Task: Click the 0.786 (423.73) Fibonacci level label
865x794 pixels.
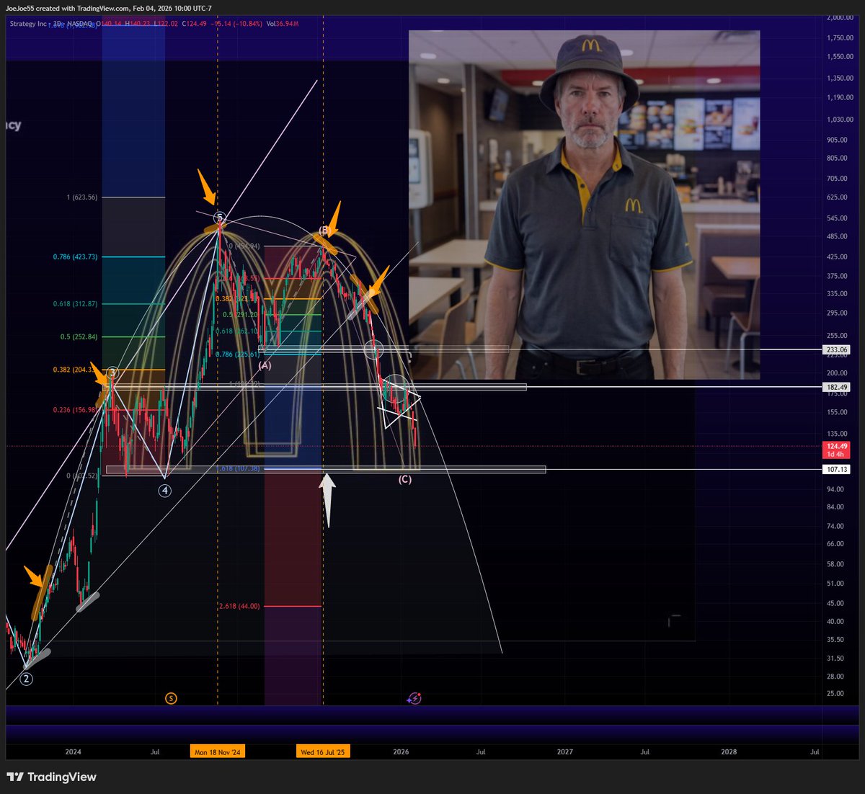Action: click(x=75, y=257)
